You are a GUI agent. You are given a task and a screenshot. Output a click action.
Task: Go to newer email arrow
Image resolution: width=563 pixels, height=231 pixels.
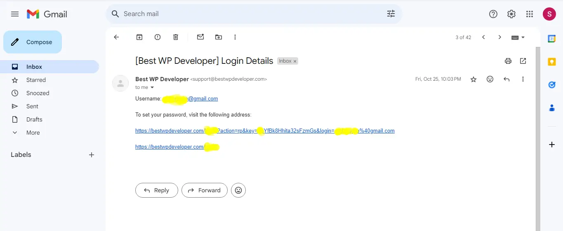pyautogui.click(x=483, y=37)
